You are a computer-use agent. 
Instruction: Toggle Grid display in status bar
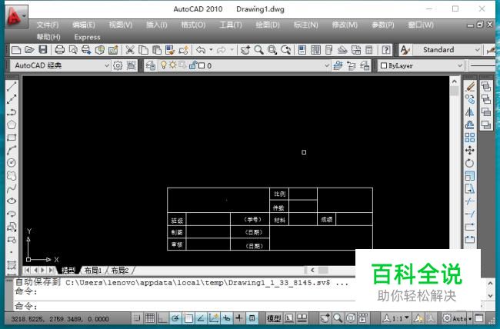(x=149, y=317)
